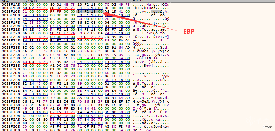The height and width of the screenshot is (131, 275).
Task: Click bytes AA 00 4F 57
Action: coord(90,98)
